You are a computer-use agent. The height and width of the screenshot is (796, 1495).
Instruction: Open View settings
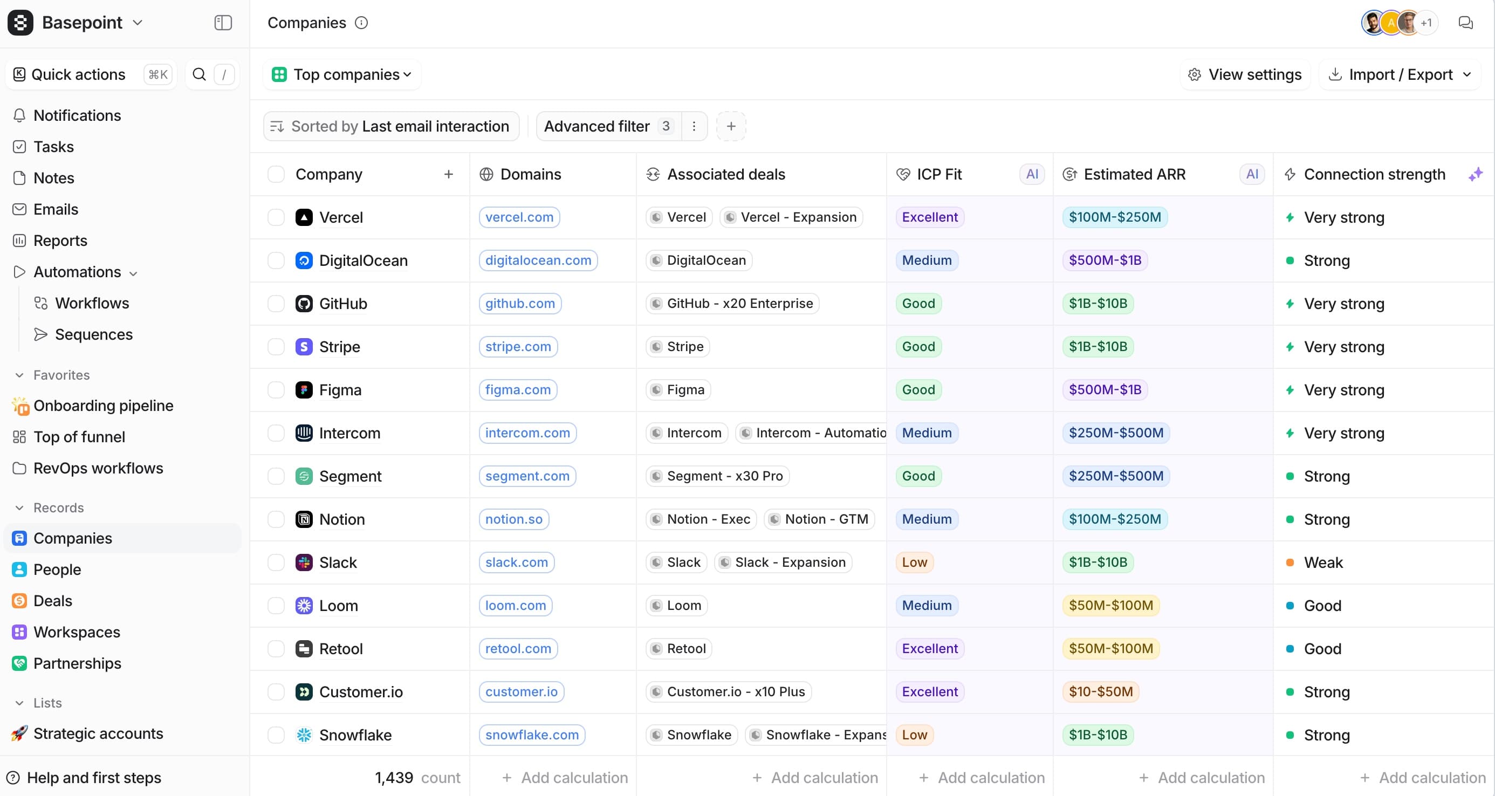(x=1244, y=74)
